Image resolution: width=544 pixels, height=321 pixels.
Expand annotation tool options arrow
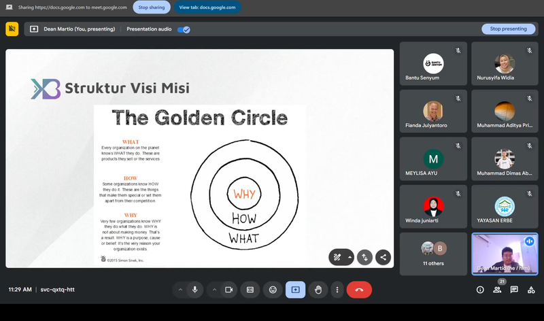pos(350,258)
